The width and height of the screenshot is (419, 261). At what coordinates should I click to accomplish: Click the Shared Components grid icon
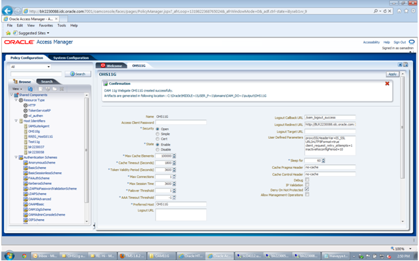tap(16, 95)
